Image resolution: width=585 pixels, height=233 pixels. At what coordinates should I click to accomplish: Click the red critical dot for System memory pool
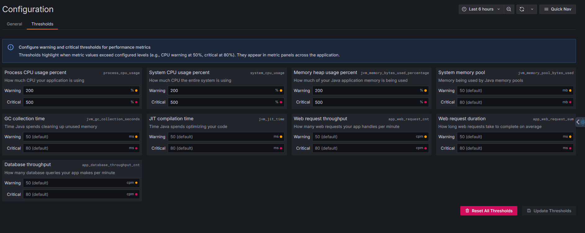click(570, 102)
